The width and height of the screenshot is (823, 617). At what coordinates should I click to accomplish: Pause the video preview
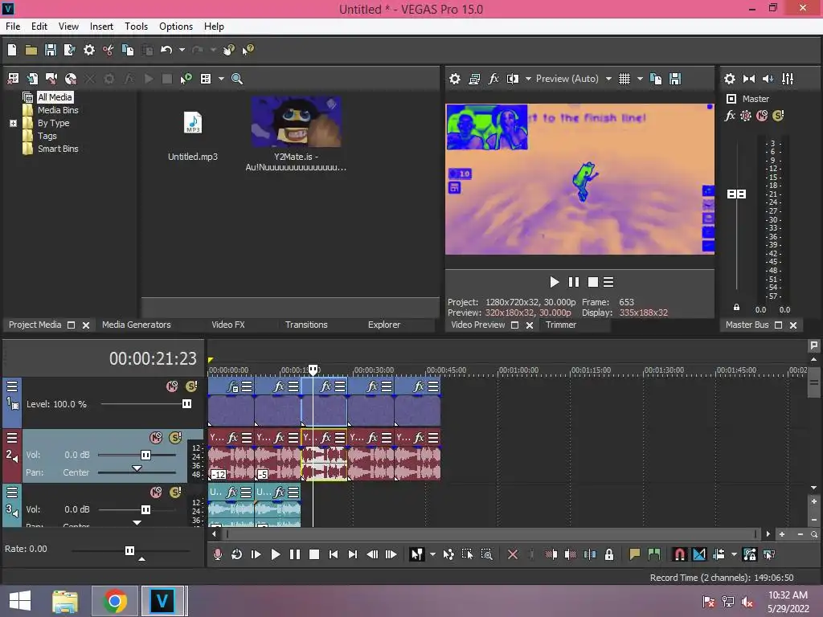pyautogui.click(x=574, y=282)
